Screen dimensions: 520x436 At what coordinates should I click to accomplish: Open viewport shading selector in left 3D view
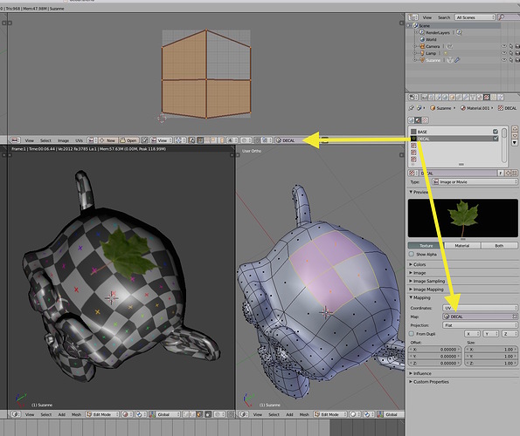pyautogui.click(x=126, y=414)
